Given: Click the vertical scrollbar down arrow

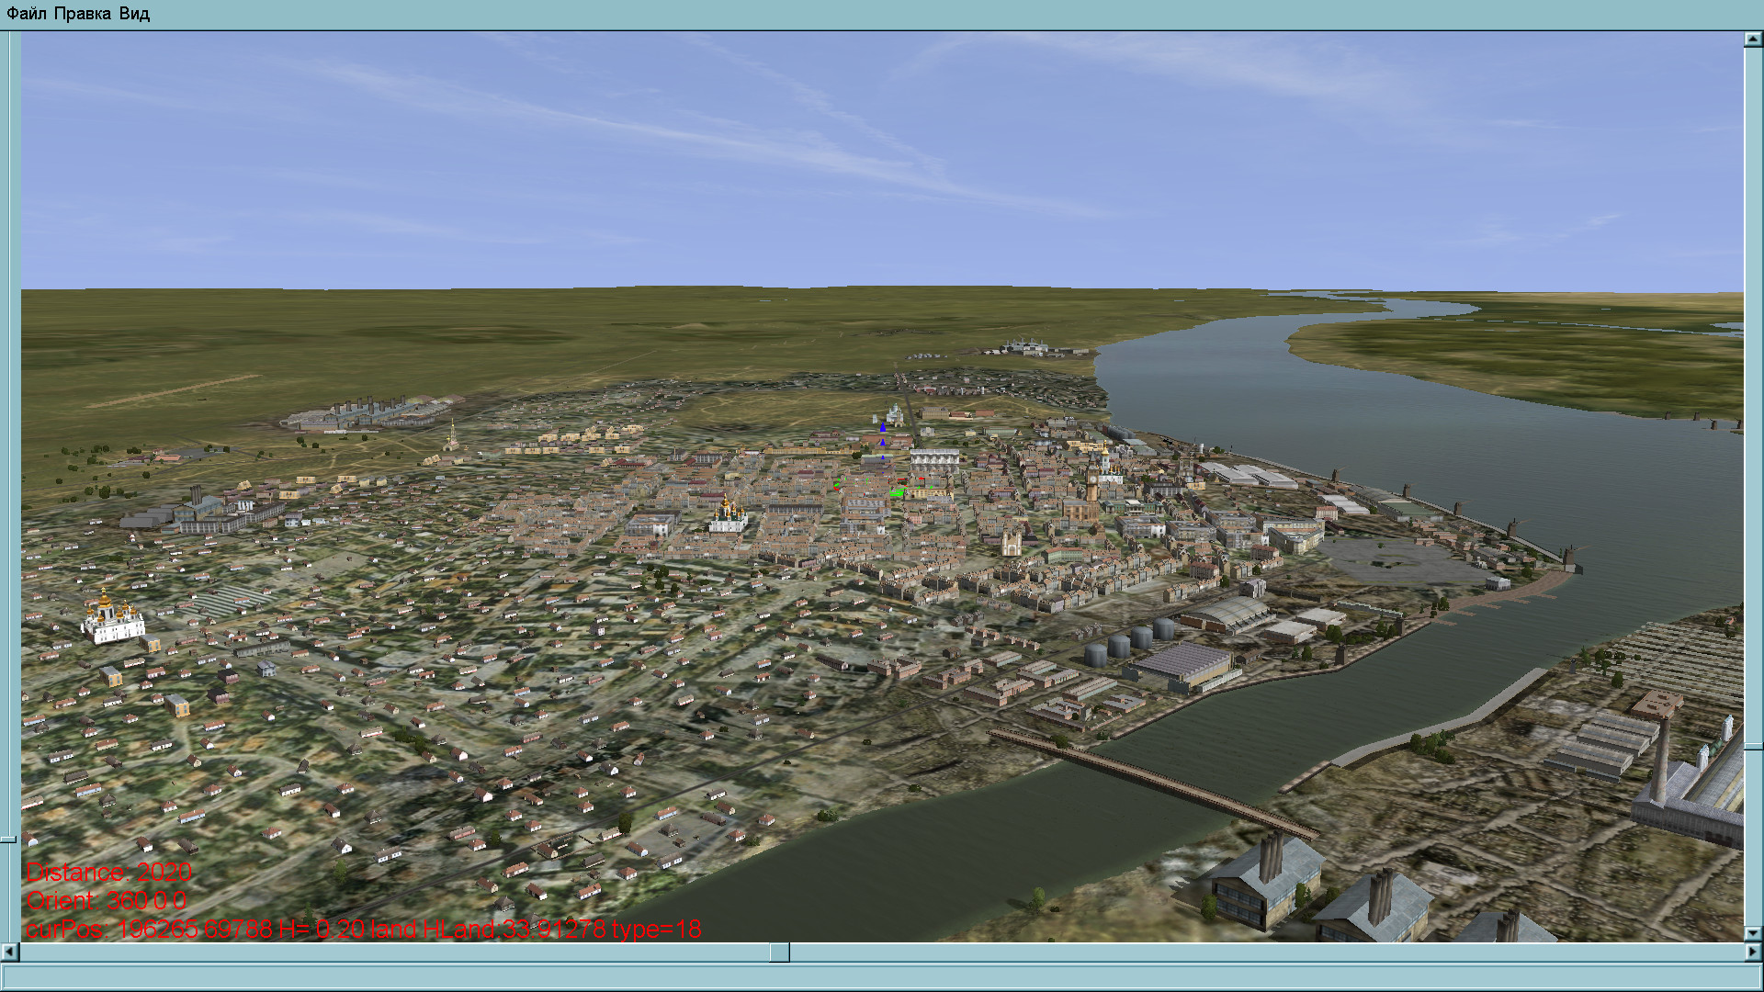Looking at the screenshot, I should click(1753, 933).
